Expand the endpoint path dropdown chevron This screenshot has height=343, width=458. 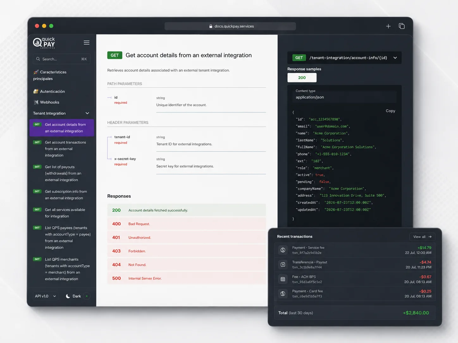click(395, 58)
